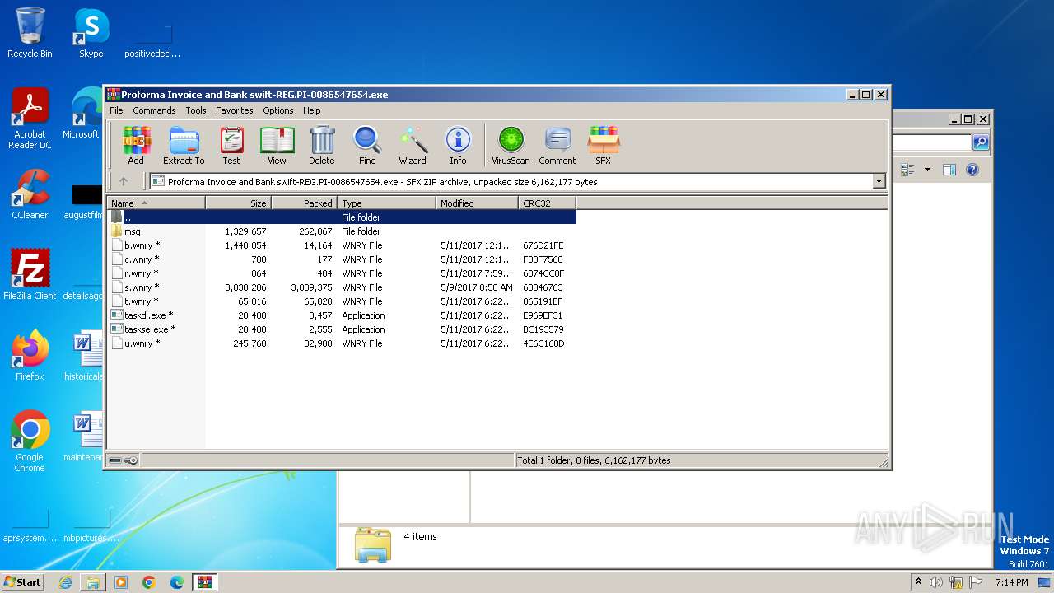Open the Favorites menu
Screen dimensions: 1054x593
click(235, 110)
